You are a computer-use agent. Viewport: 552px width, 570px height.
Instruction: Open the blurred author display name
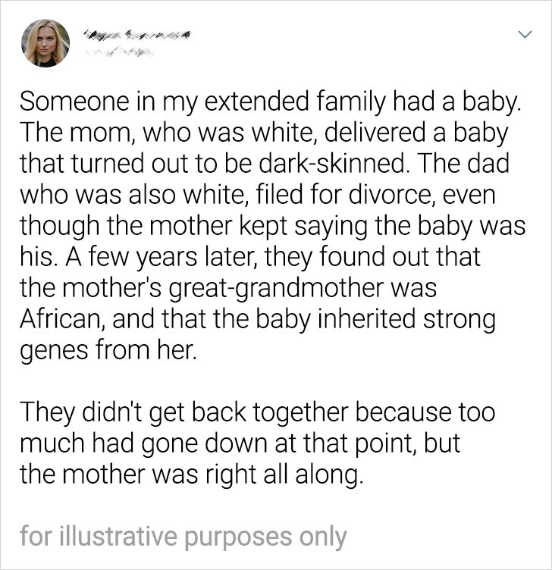pyautogui.click(x=137, y=36)
